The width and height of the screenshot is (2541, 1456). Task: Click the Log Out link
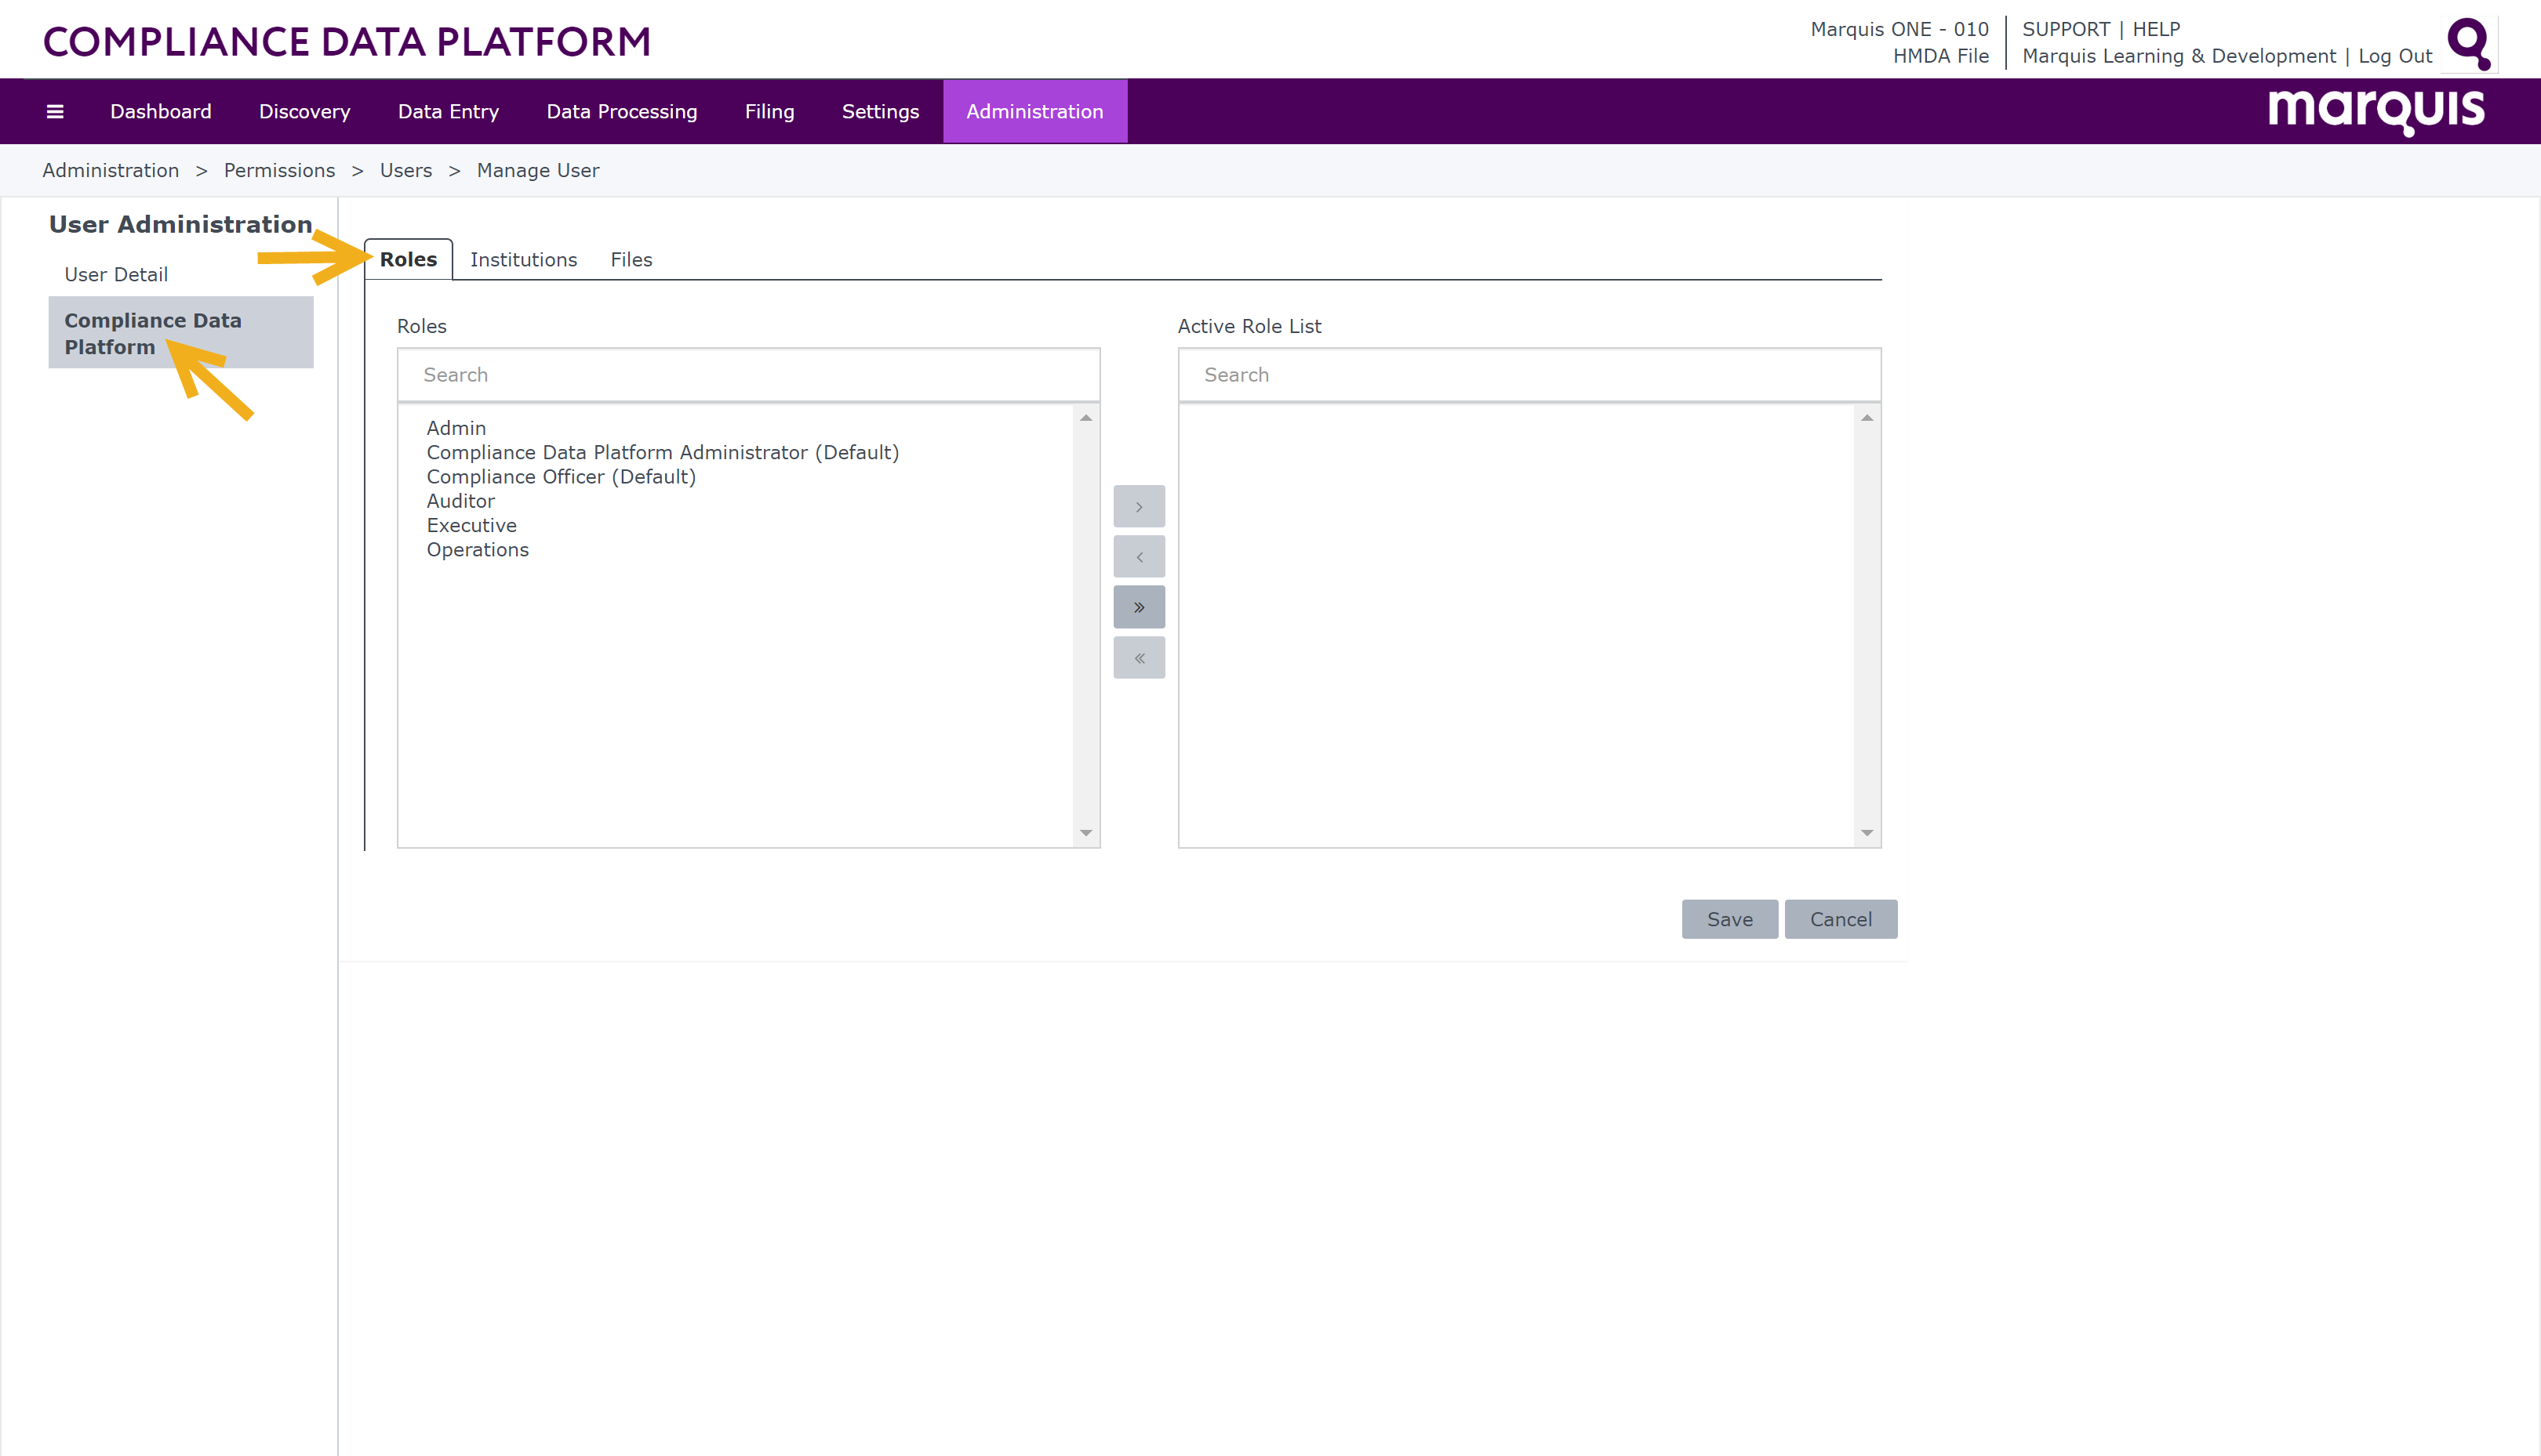click(x=2395, y=57)
